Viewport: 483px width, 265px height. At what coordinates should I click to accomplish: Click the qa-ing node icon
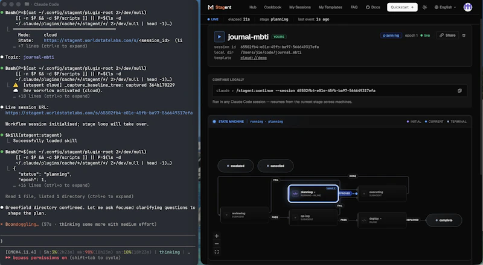point(295,217)
